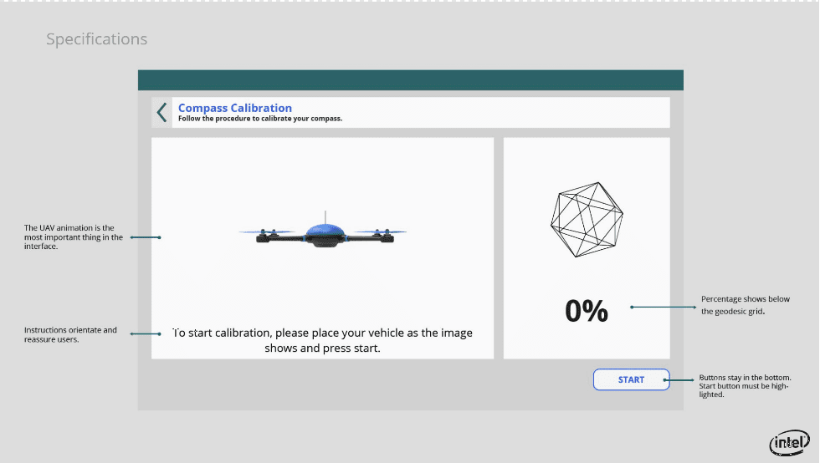Select the 0% progress percentage
820x463 pixels.
click(x=587, y=311)
